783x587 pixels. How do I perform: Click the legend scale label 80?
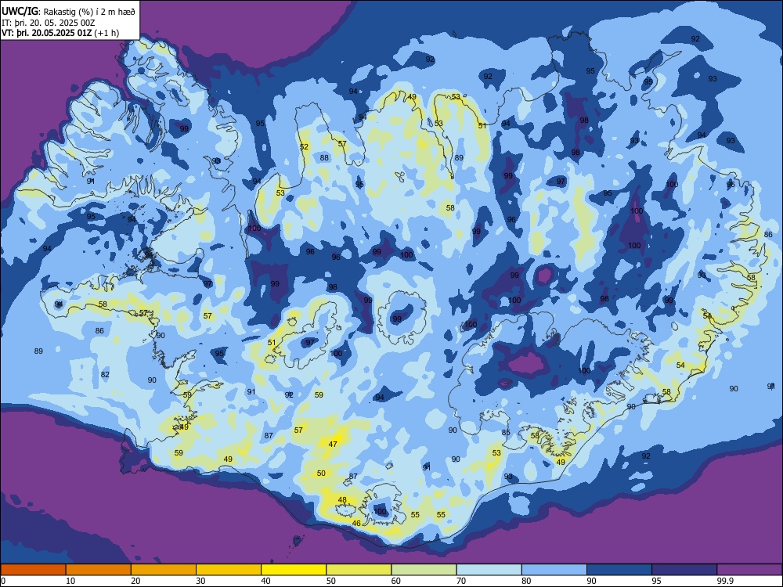pos(526,581)
